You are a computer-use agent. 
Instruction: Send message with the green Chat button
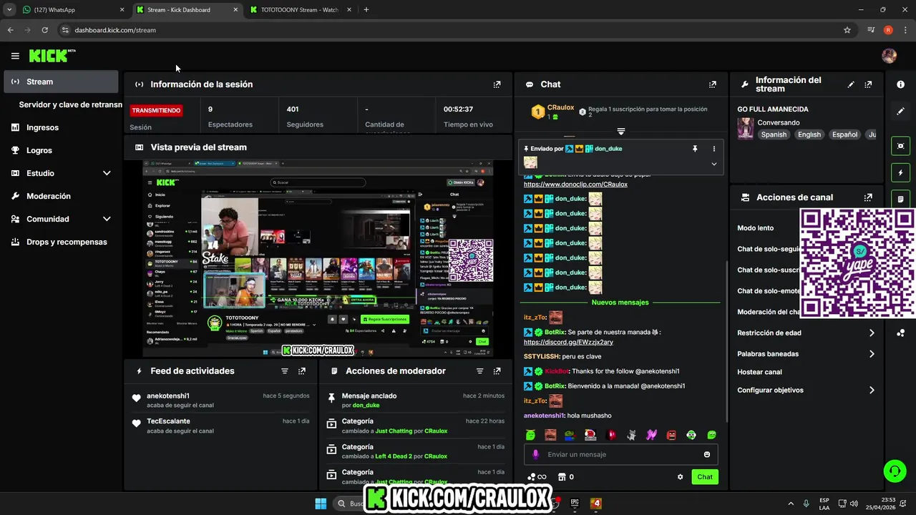pyautogui.click(x=705, y=477)
